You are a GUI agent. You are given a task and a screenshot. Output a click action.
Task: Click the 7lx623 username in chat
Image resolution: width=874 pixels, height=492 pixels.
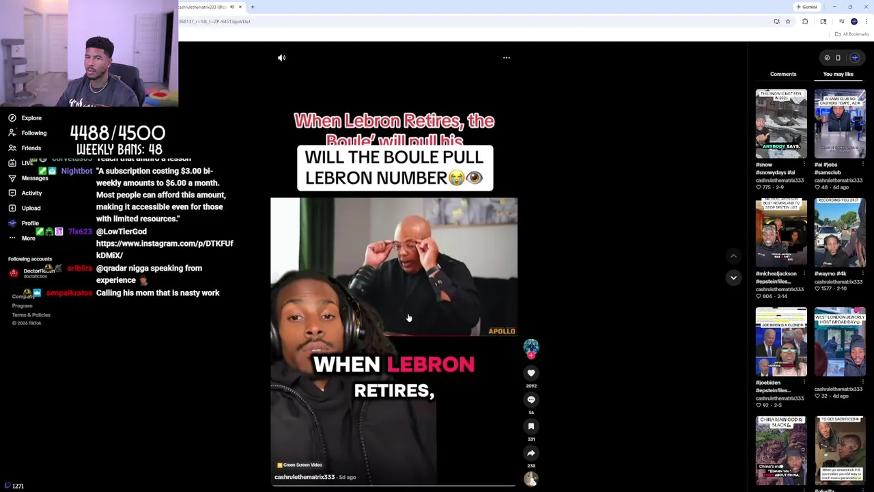pos(80,232)
